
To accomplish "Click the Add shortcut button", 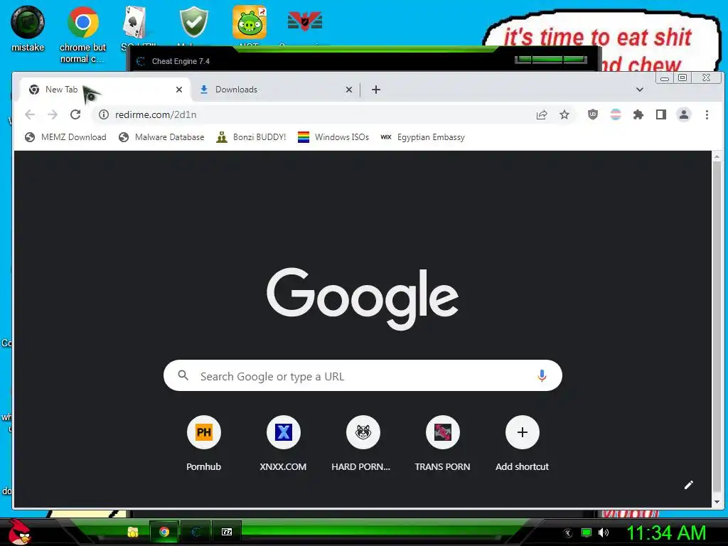I will pos(522,444).
